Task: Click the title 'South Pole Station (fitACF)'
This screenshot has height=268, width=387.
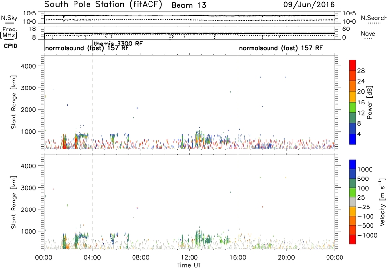Action: pos(103,5)
